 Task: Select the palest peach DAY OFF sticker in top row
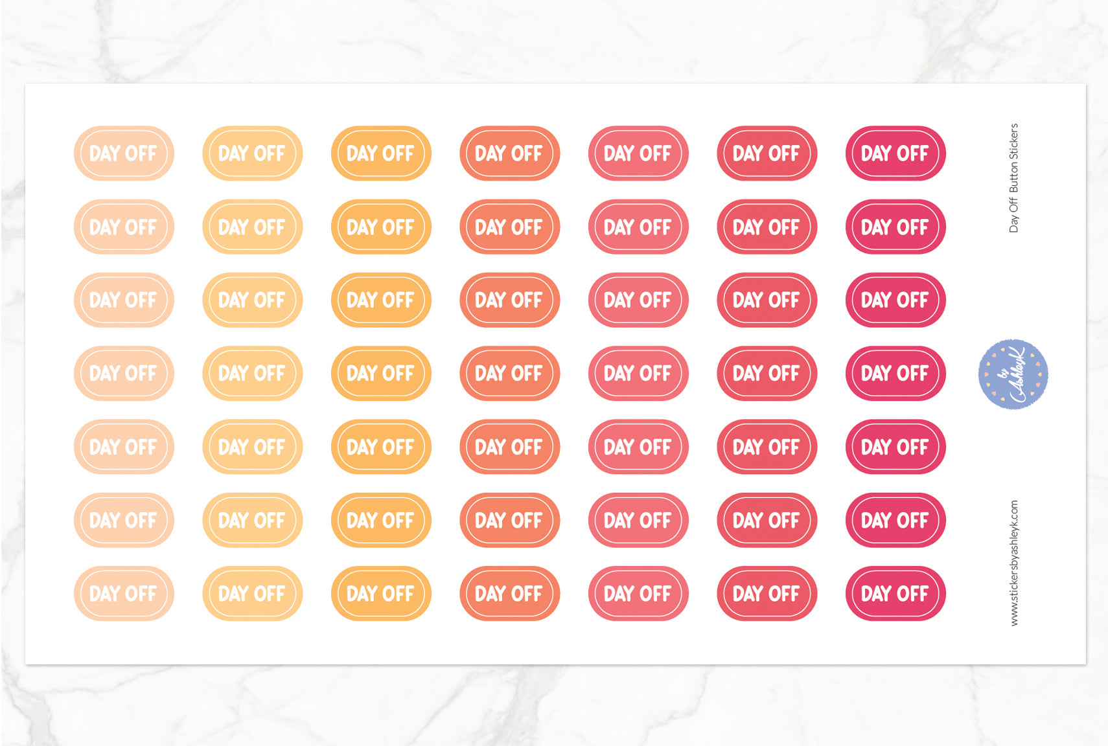(124, 153)
